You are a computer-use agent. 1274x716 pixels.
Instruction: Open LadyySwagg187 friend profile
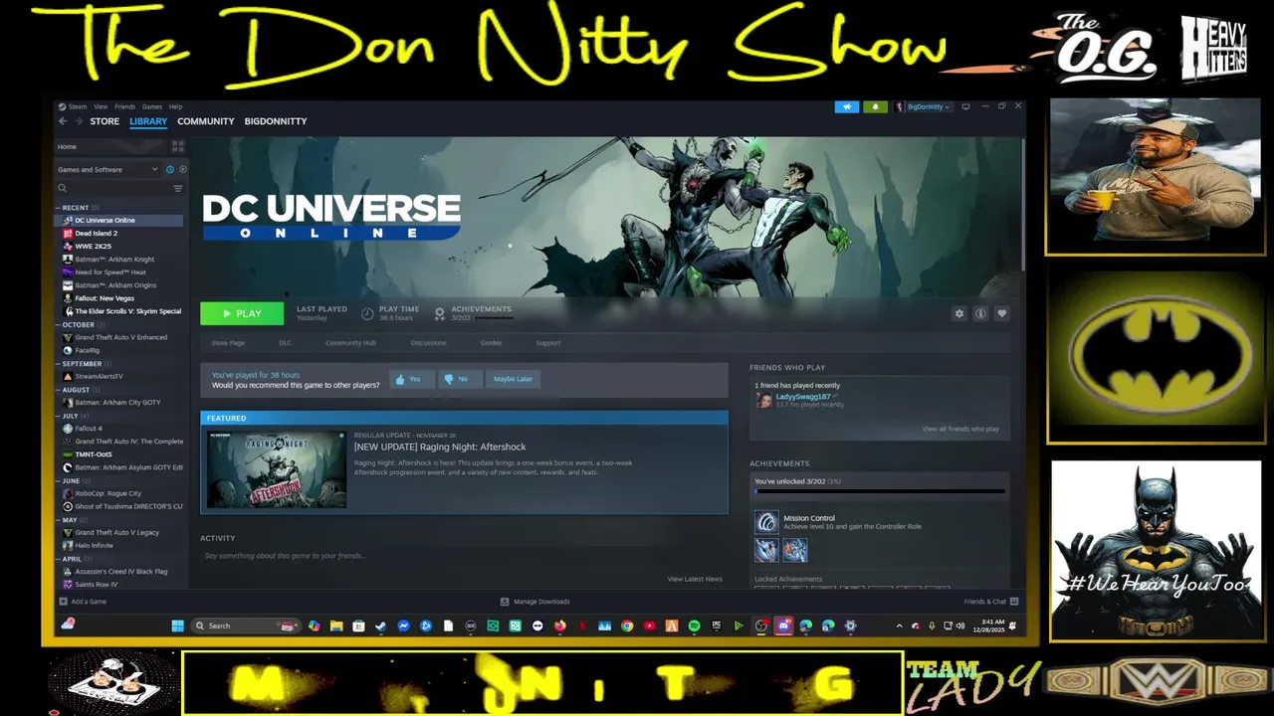coord(803,397)
